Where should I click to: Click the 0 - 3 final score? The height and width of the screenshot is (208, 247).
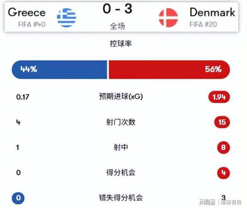pyautogui.click(x=117, y=9)
